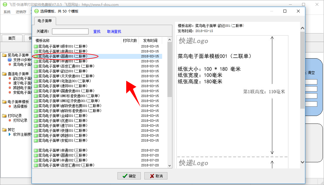Close the 选择模板 dialog window
Image resolution: width=324 pixels, height=185 pixels.
pos(298,11)
